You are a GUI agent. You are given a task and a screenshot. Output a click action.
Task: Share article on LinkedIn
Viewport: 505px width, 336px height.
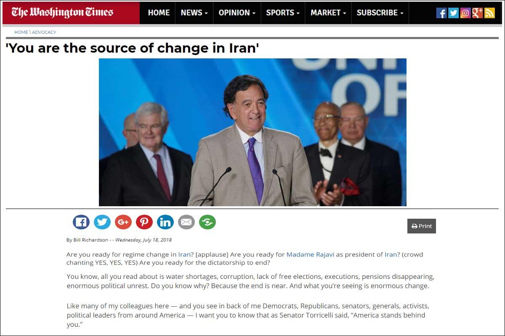[165, 222]
